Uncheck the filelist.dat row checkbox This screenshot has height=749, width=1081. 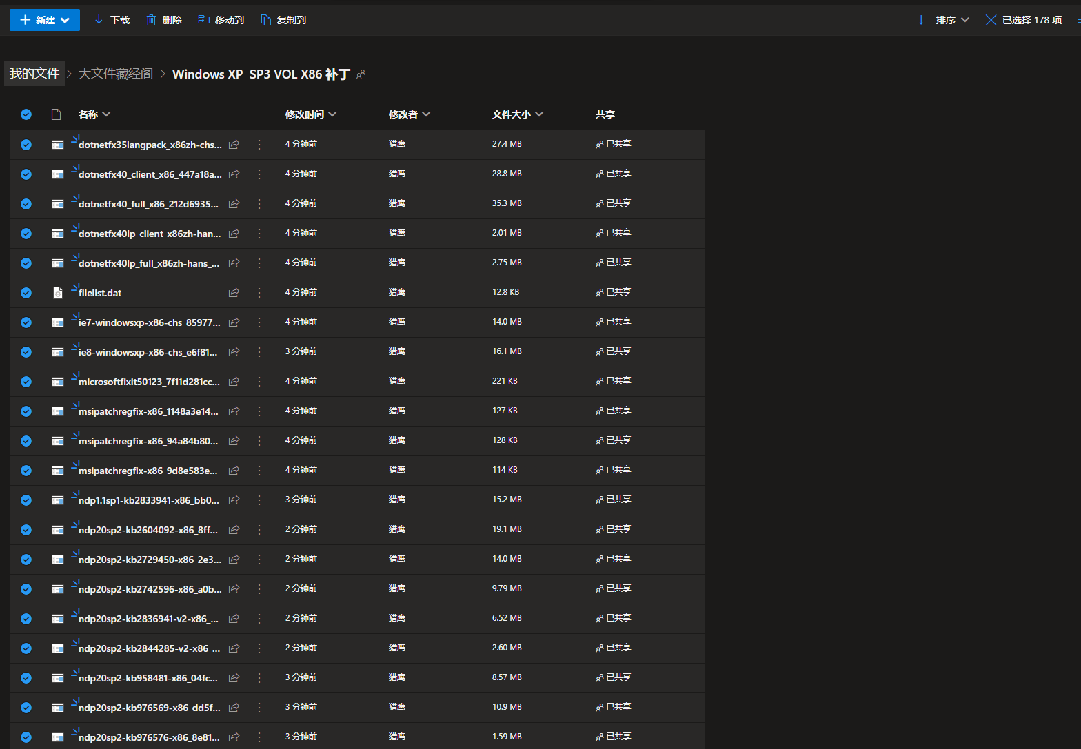pos(26,293)
